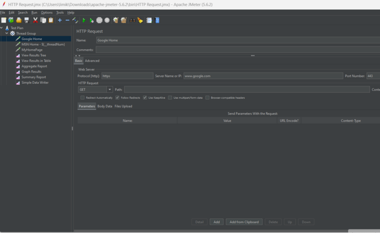Open the Run menu
The height and width of the screenshot is (233, 380).
point(34,13)
